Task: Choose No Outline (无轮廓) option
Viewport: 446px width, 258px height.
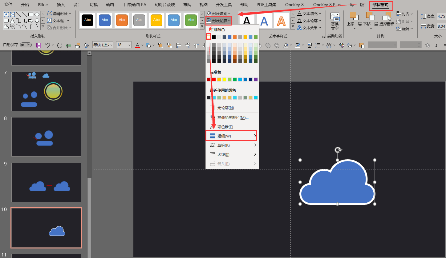Action: [x=225, y=108]
